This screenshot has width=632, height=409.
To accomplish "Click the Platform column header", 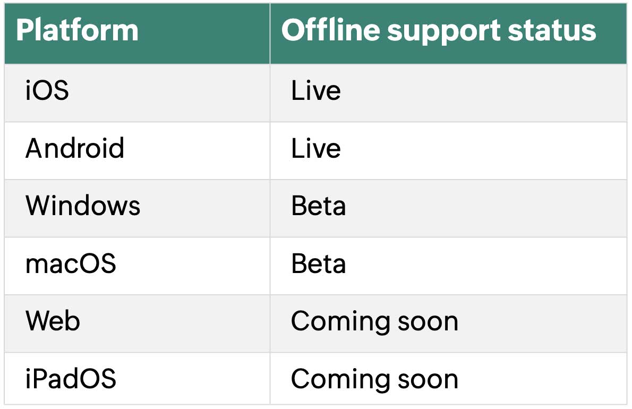I will [x=137, y=34].
